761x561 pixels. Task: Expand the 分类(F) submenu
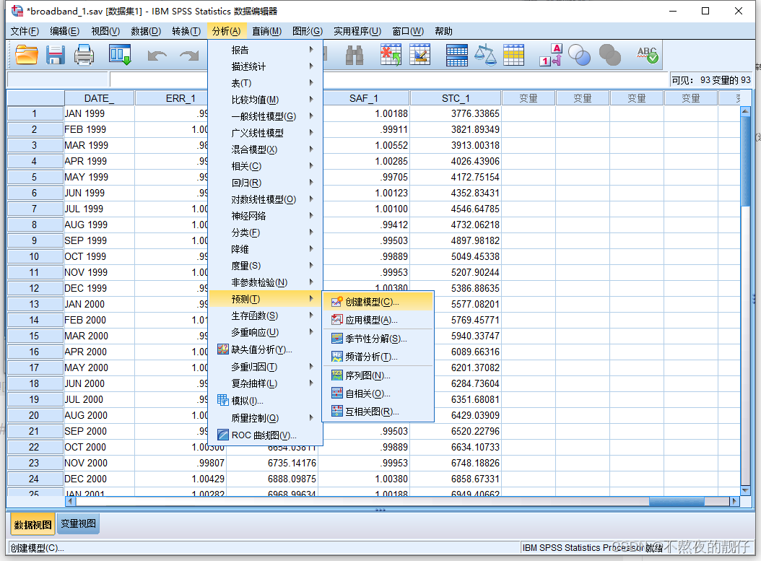266,233
